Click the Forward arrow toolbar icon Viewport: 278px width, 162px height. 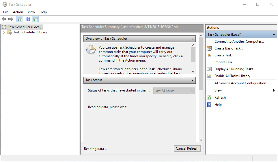[11, 19]
